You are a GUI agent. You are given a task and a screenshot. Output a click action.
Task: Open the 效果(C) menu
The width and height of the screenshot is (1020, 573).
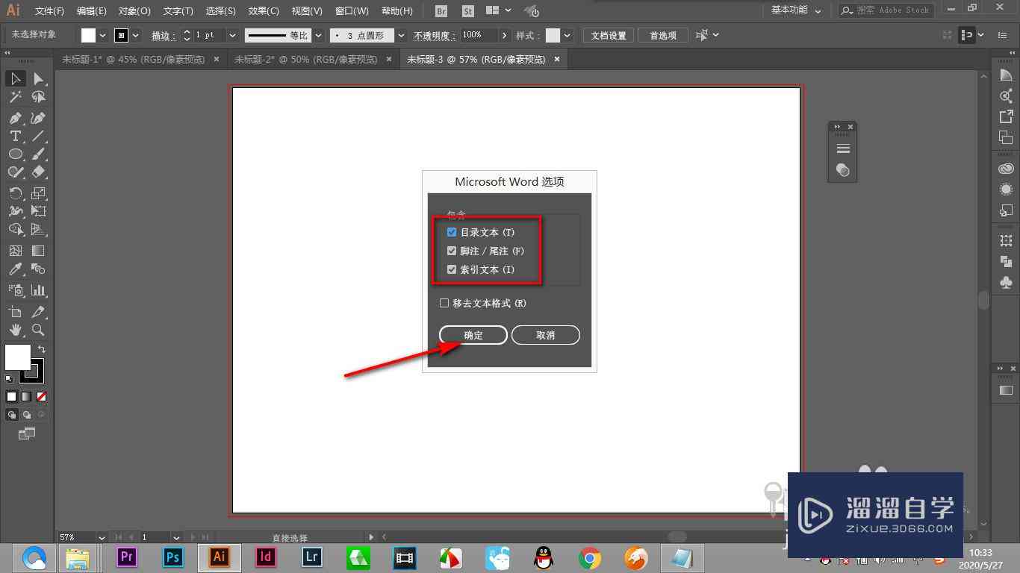click(264, 10)
